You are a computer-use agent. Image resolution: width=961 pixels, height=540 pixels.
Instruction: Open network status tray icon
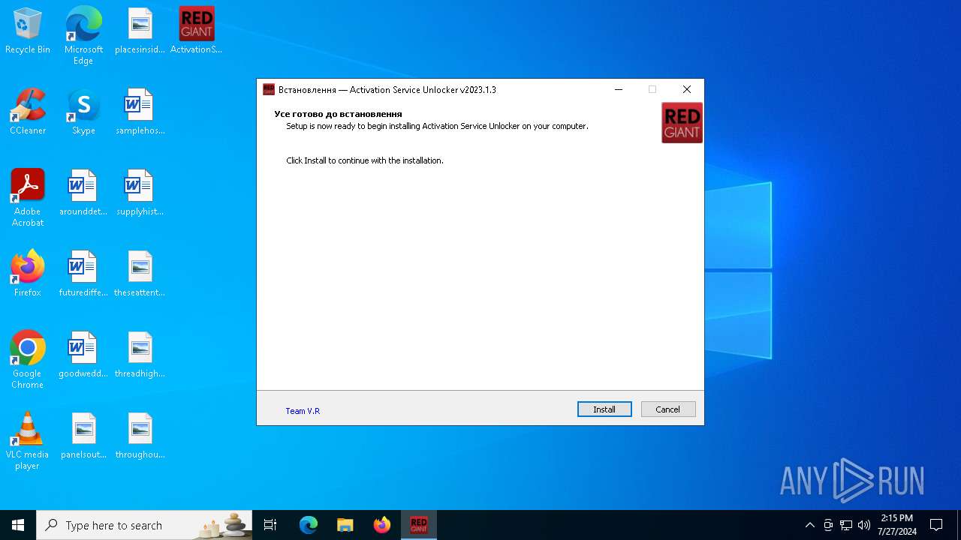pyautogui.click(x=846, y=525)
